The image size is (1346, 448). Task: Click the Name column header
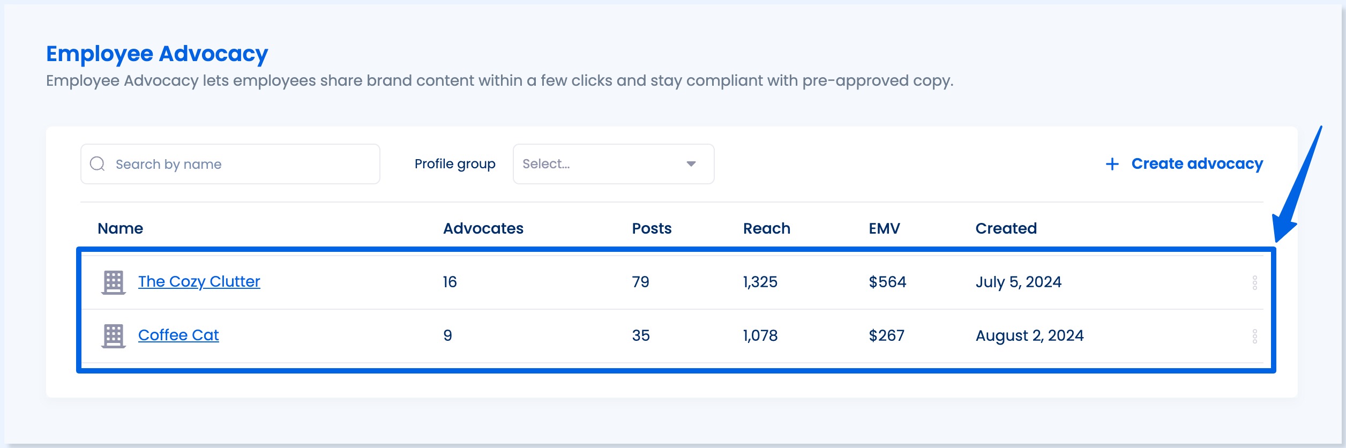[x=121, y=228]
